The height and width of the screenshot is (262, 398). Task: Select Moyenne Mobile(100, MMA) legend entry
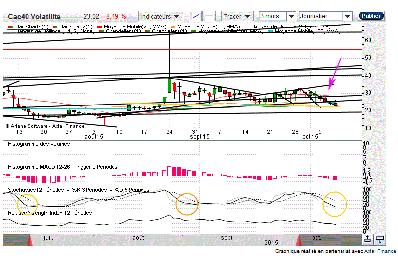tap(304, 31)
